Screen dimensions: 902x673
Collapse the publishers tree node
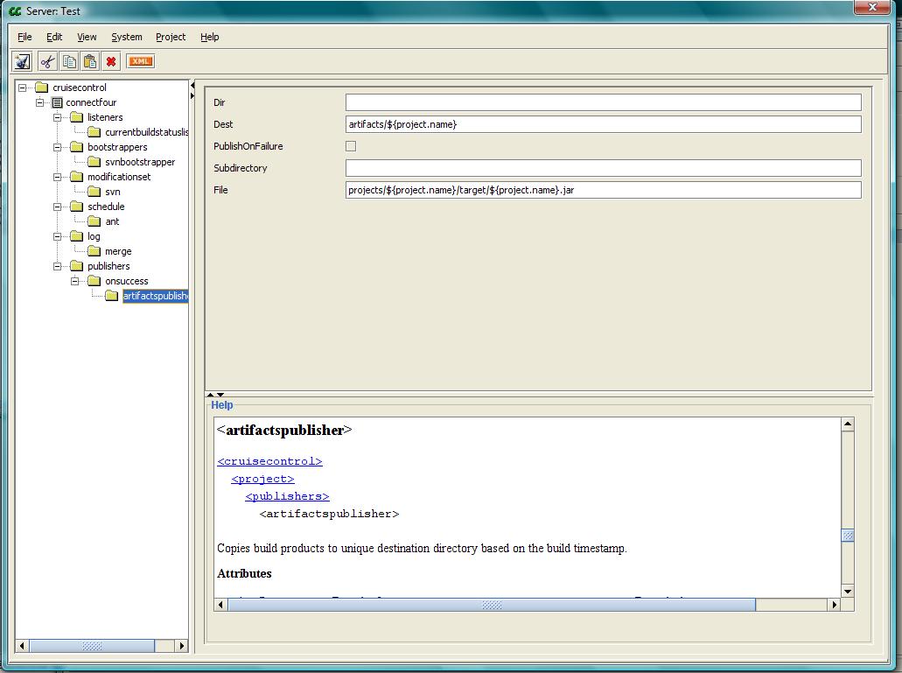[58, 266]
